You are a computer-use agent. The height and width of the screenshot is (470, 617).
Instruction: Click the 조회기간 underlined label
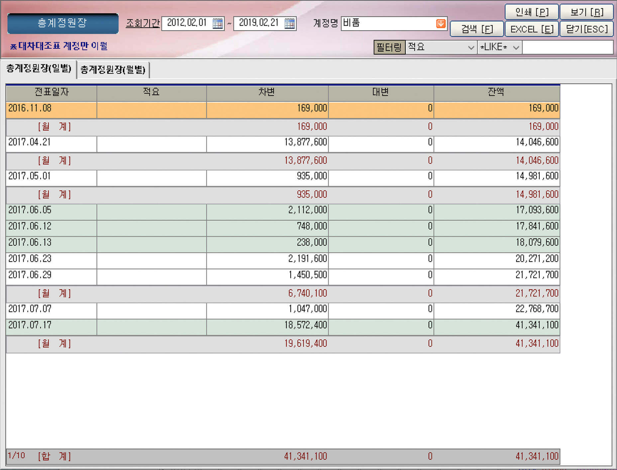(143, 23)
